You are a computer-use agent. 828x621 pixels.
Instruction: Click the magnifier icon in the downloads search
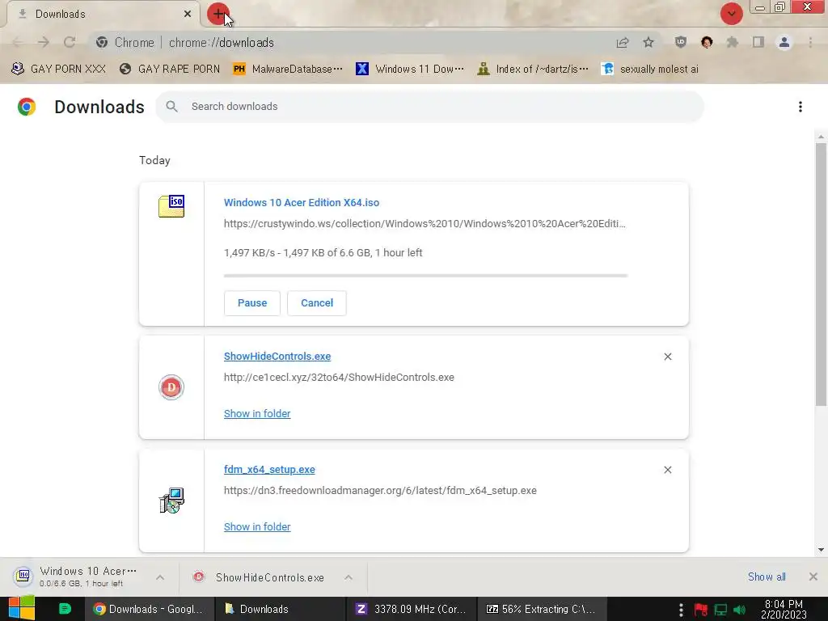click(171, 107)
